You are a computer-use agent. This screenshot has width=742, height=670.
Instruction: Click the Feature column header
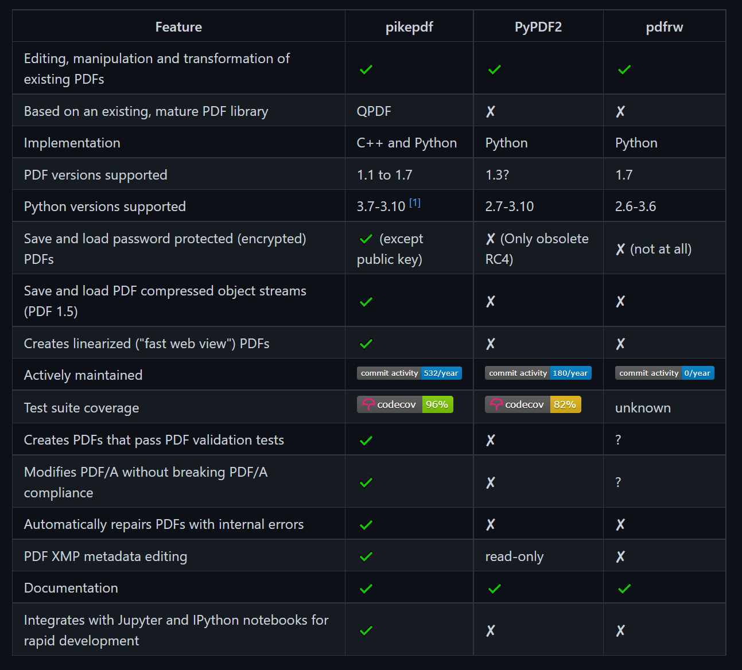pos(178,27)
